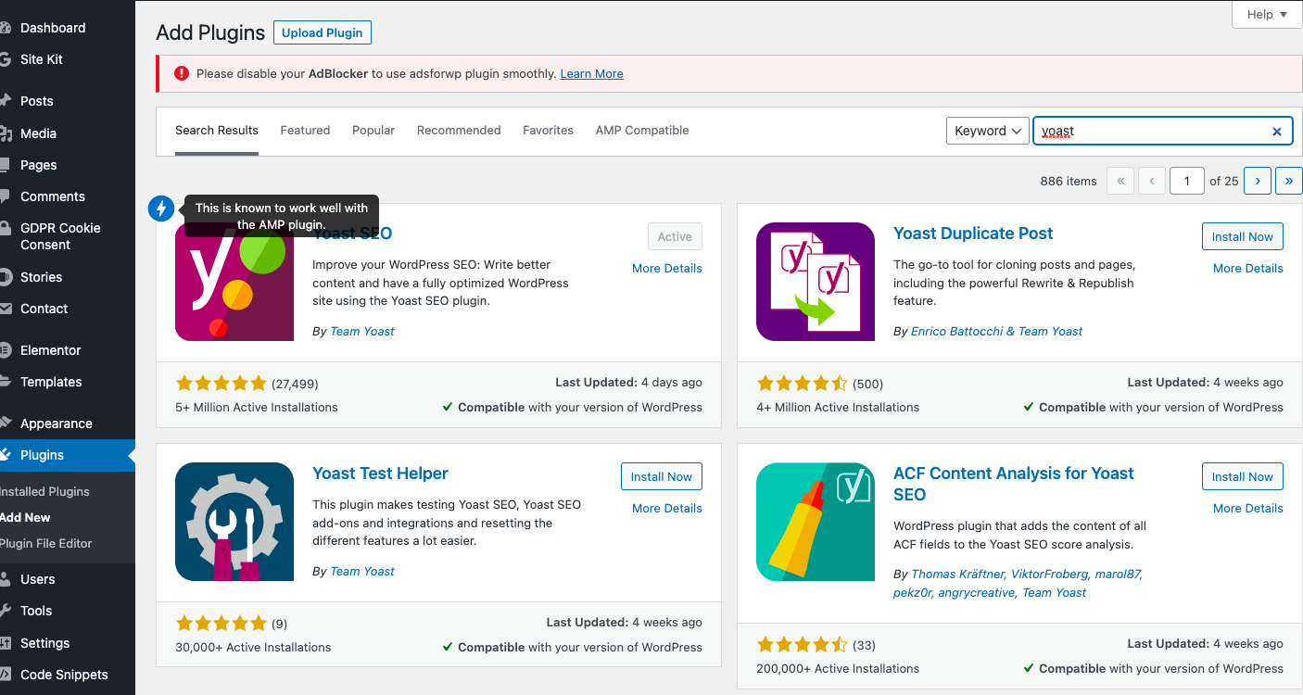Open Site Kit in the sidebar
1303x695 pixels.
point(42,59)
